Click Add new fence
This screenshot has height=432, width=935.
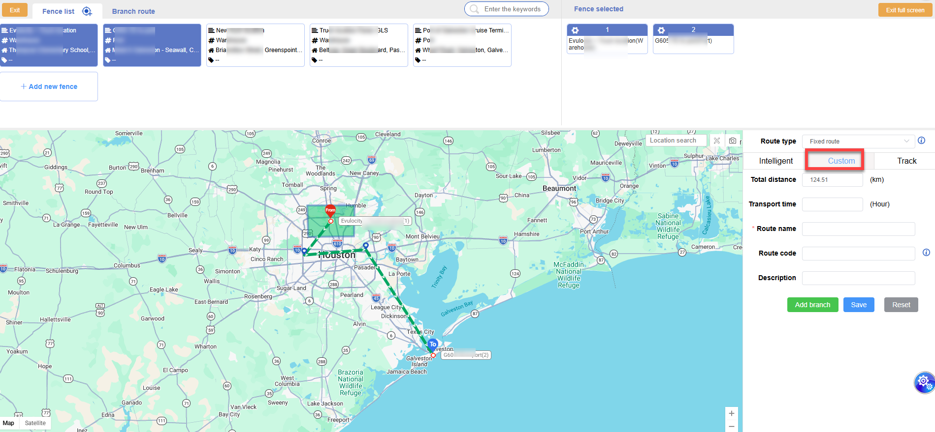(x=49, y=86)
